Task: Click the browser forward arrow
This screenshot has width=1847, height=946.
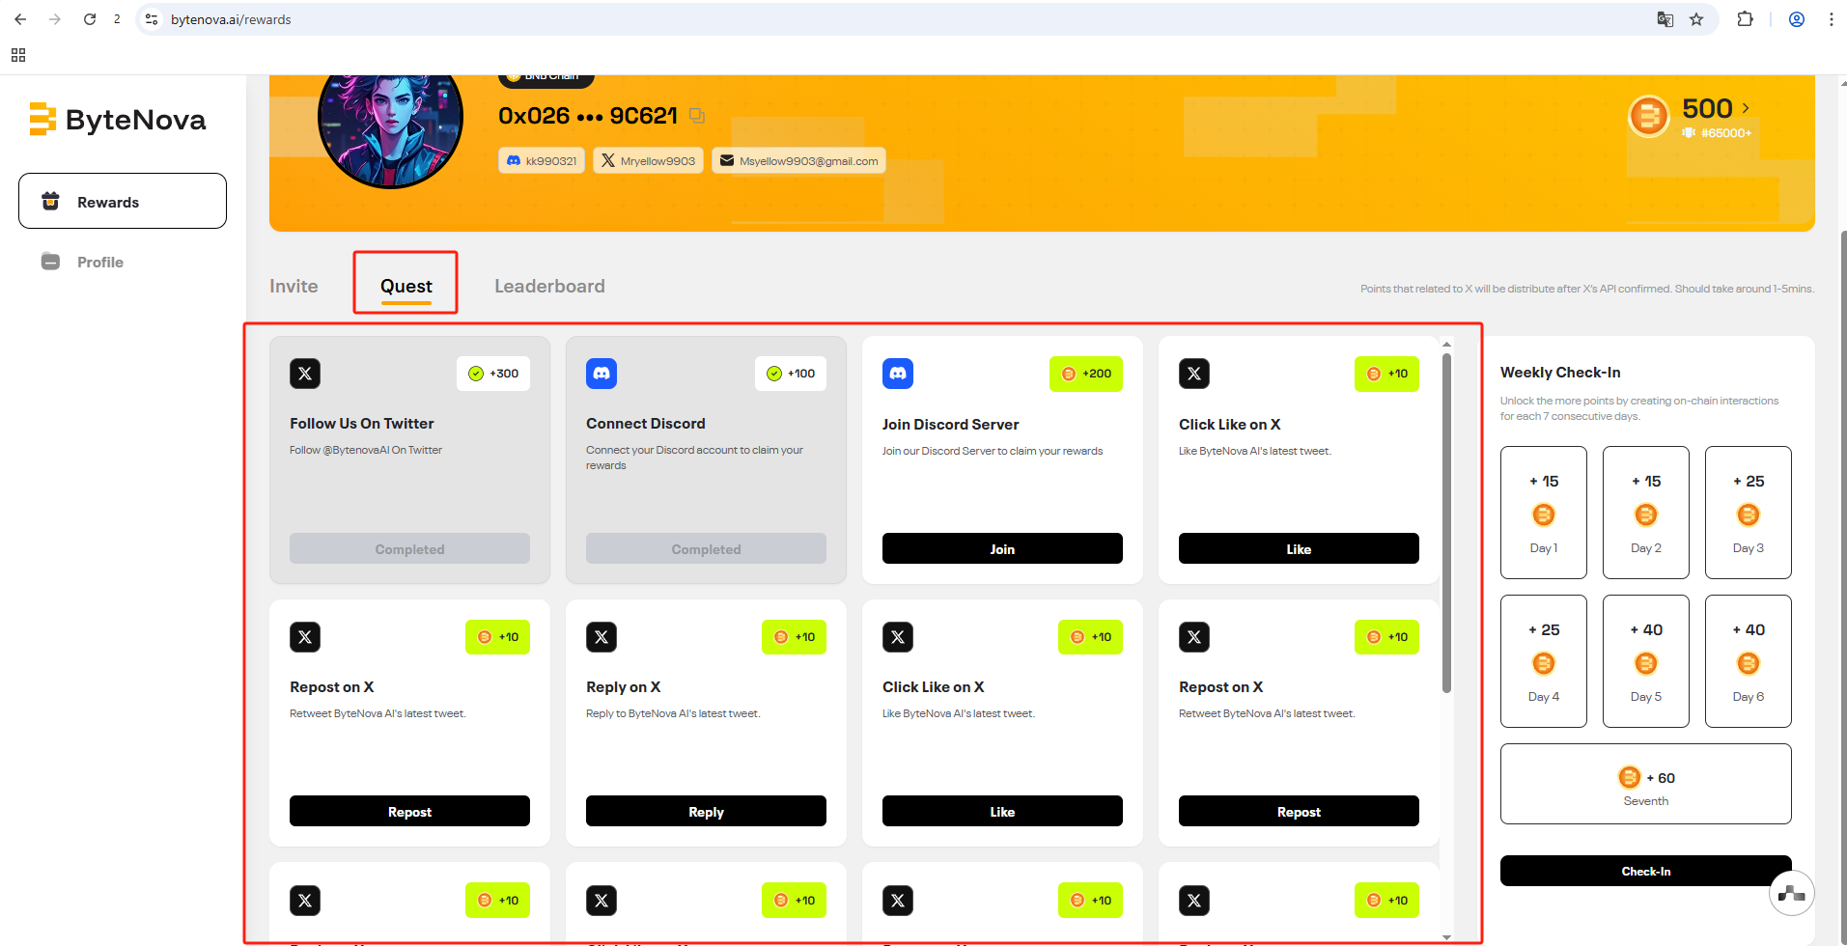Action: click(x=55, y=19)
